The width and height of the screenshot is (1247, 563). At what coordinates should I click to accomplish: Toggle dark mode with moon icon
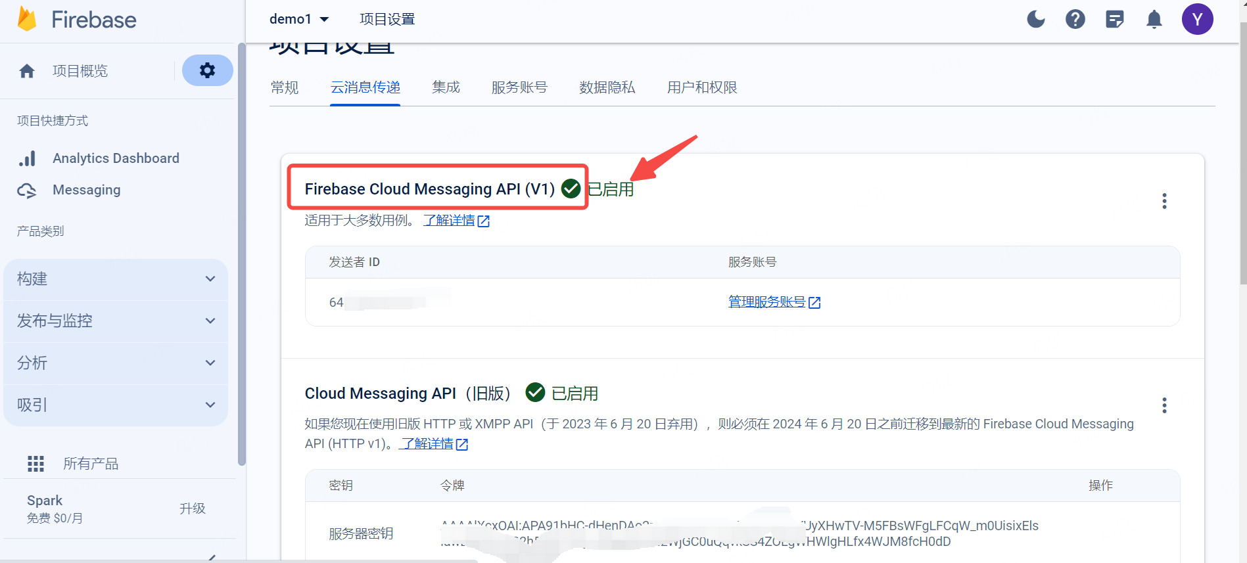point(1036,19)
